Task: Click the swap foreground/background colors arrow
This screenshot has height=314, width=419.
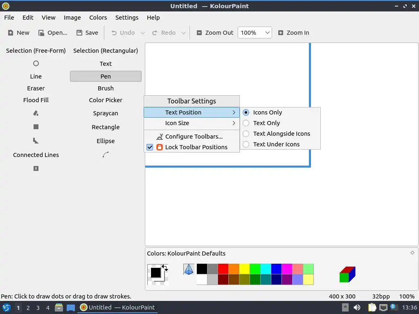Action: [165, 268]
